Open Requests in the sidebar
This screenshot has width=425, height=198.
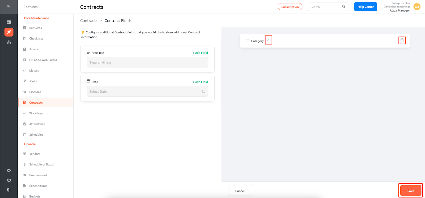(35, 28)
